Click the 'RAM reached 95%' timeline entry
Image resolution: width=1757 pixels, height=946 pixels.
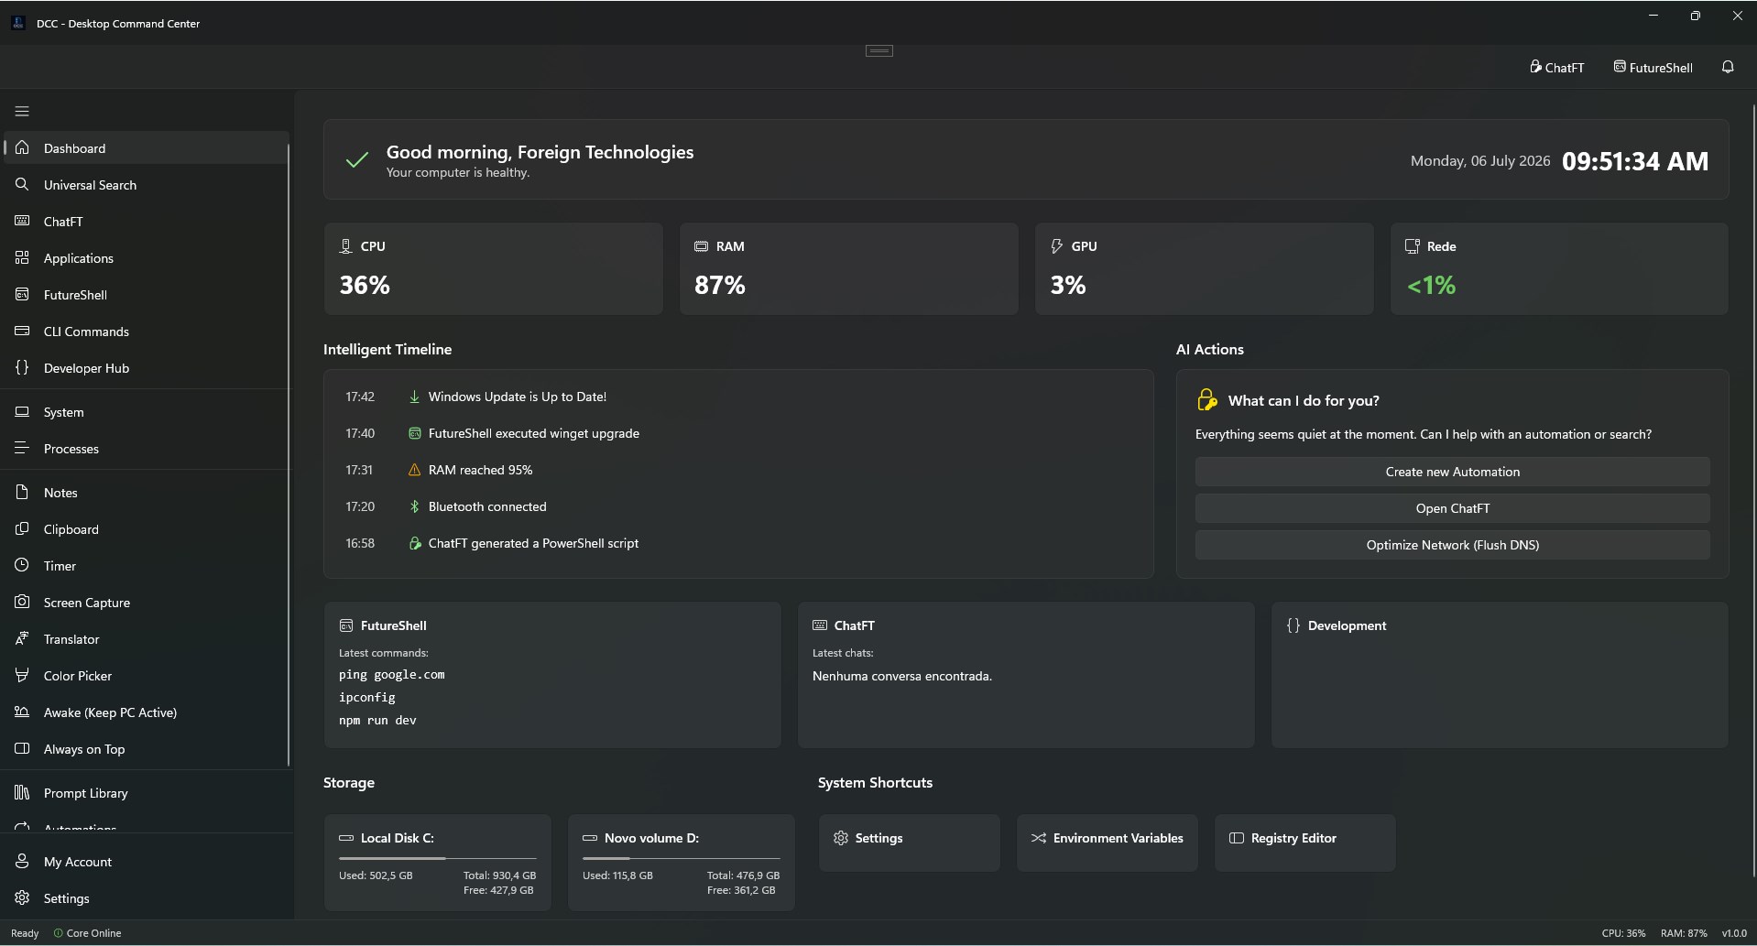tap(480, 470)
